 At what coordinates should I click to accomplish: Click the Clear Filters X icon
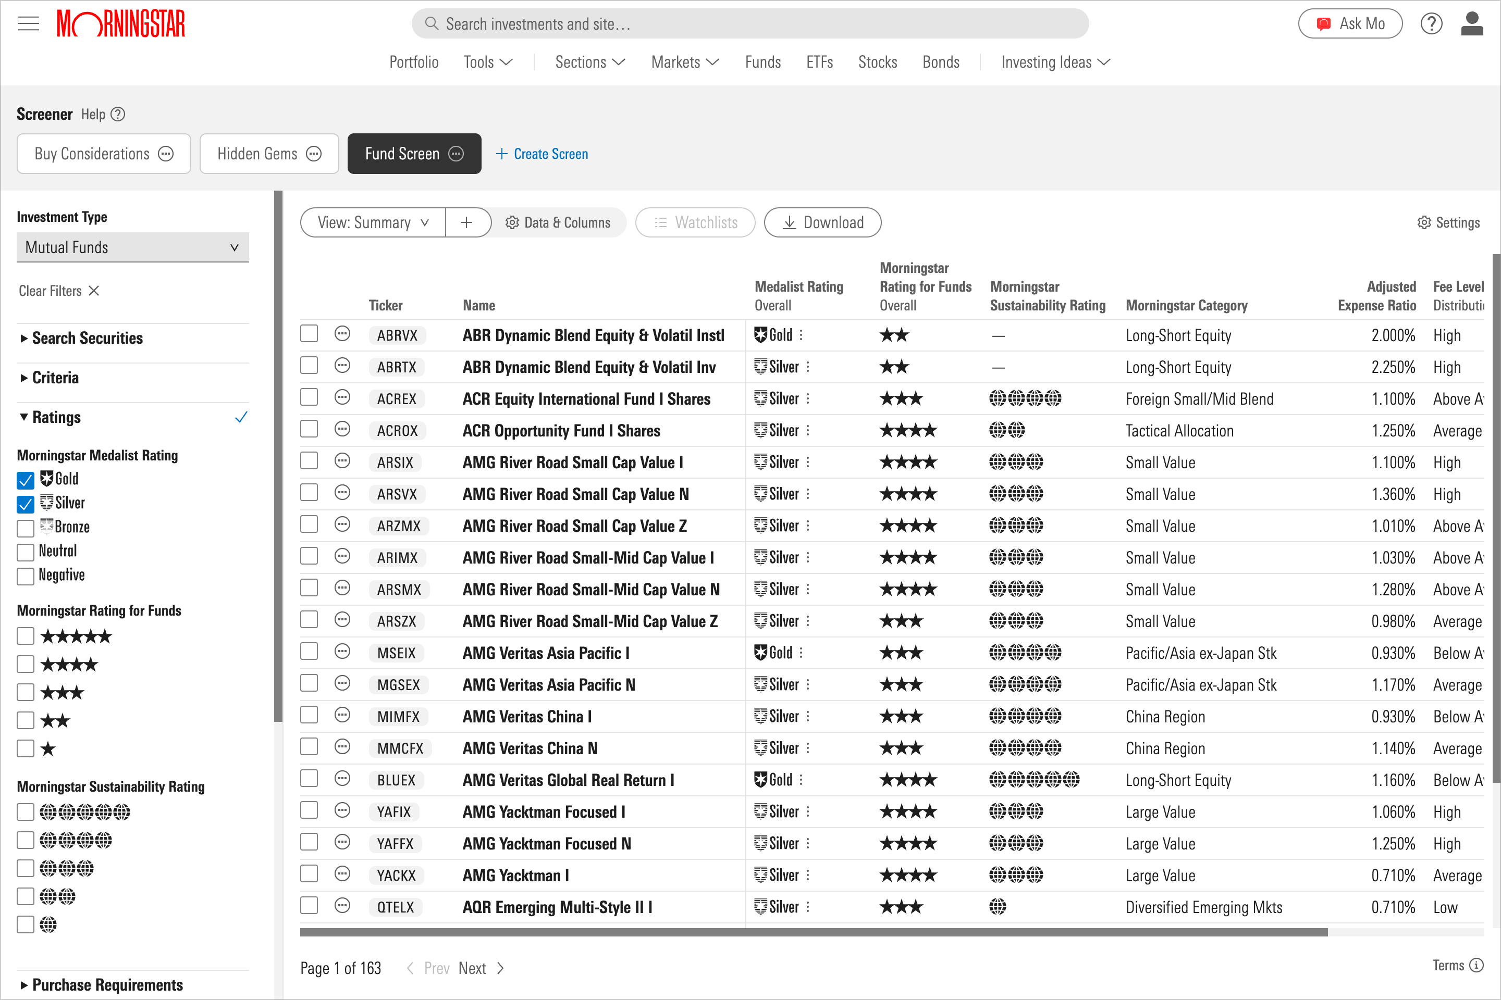click(x=94, y=291)
